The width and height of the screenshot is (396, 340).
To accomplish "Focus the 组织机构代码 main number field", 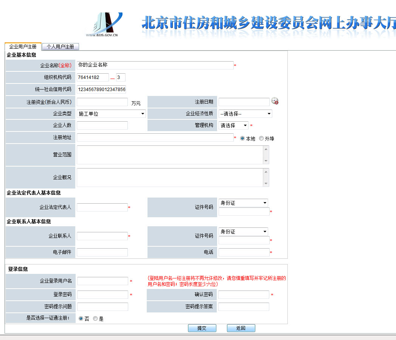I will point(93,77).
